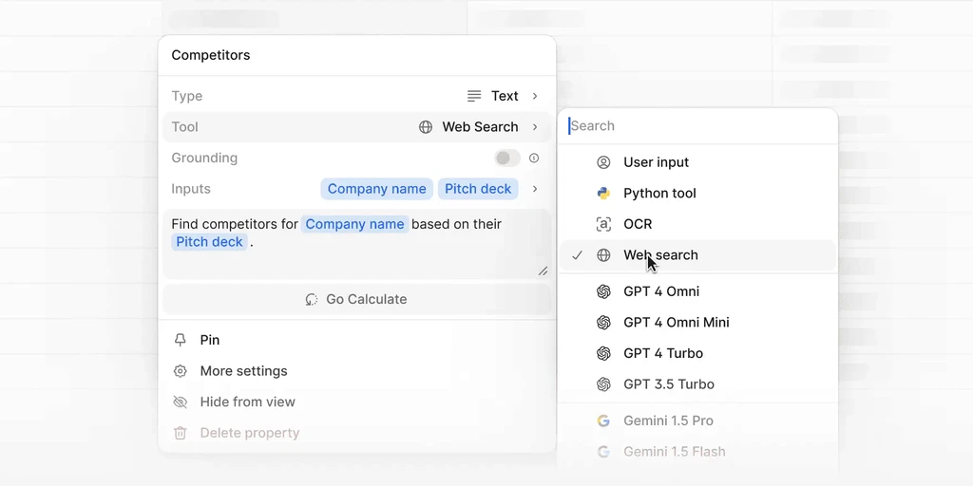This screenshot has height=486, width=973.
Task: Click the OpenAI icon beside GPT 4 Omni
Action: tap(603, 291)
